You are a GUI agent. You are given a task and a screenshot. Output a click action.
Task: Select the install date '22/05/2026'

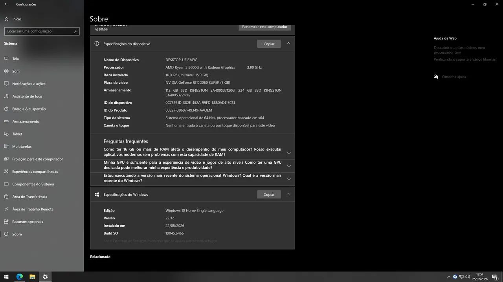click(x=175, y=226)
